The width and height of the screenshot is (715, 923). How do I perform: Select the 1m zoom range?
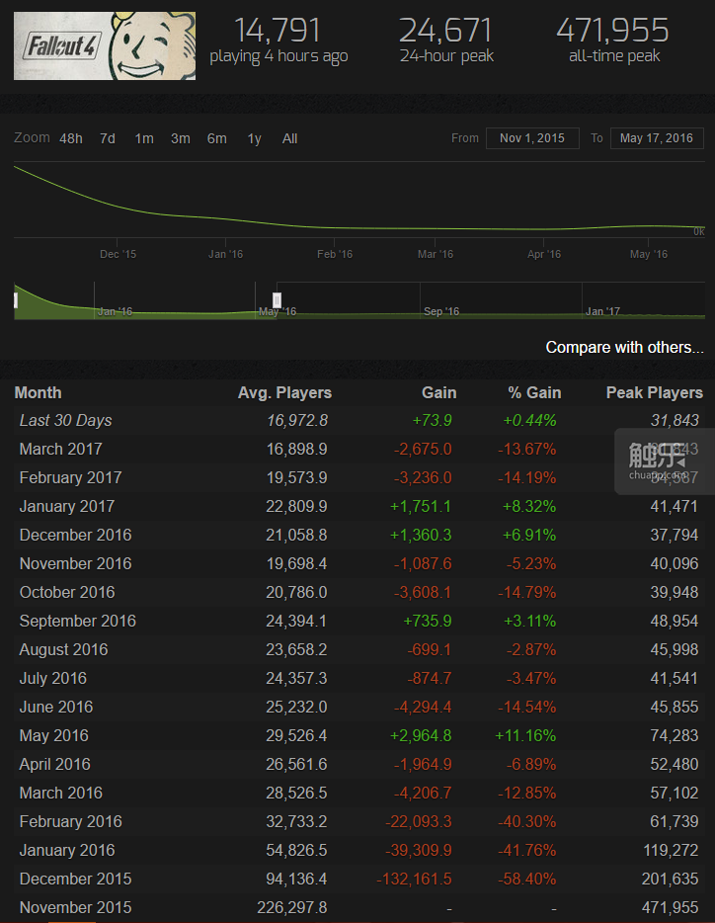(144, 138)
